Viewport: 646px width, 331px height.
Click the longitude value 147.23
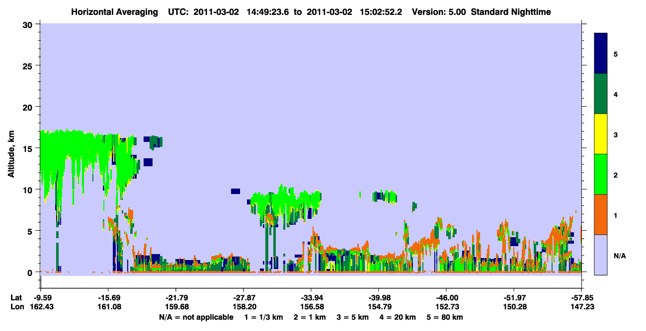coord(581,307)
